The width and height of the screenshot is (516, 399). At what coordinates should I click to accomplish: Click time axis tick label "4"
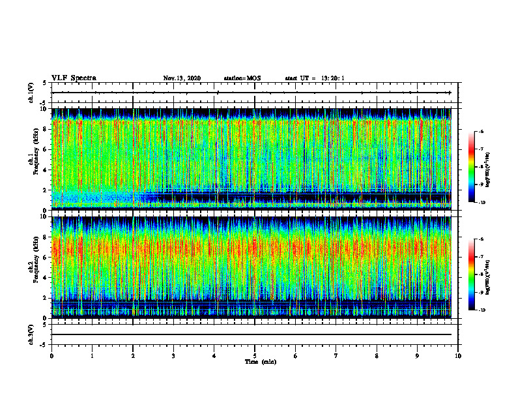[214, 356]
